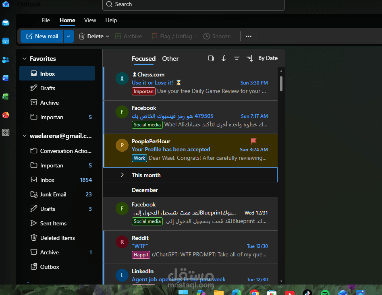Open the TikTok taskbar icon
Viewport: 382px width, 295px height.
(307, 293)
